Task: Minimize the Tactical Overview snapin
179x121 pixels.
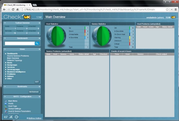Action: pos(5,23)
